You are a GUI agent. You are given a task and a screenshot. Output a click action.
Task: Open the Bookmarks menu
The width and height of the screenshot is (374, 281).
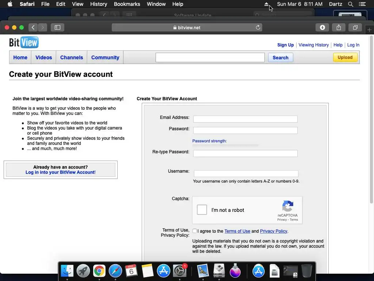click(127, 4)
